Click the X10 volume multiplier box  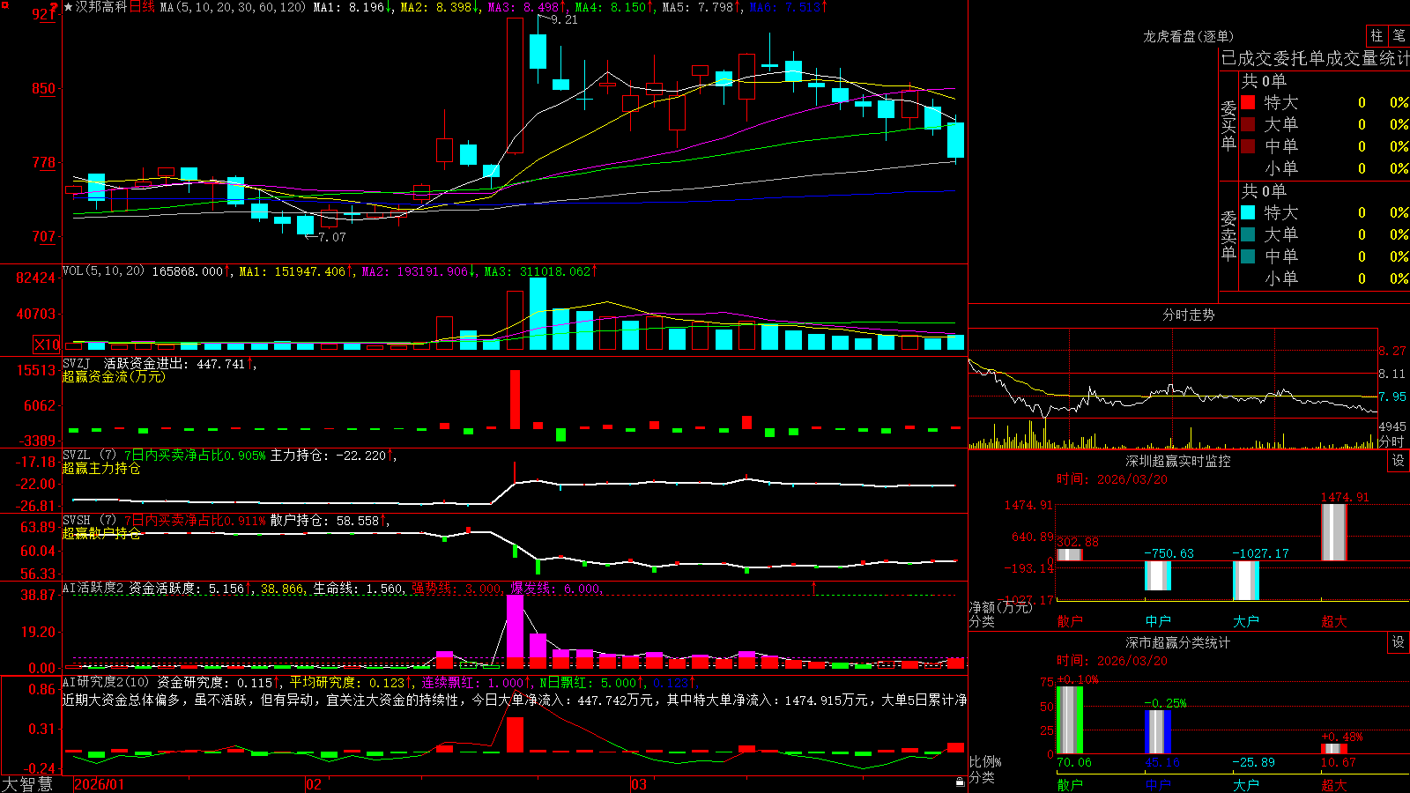pos(47,345)
